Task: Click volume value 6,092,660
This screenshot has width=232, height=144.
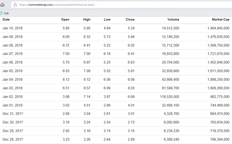Action: click(171, 122)
